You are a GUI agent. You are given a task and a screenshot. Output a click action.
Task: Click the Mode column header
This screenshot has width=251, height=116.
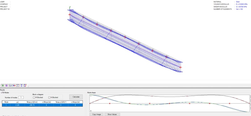tap(6, 102)
